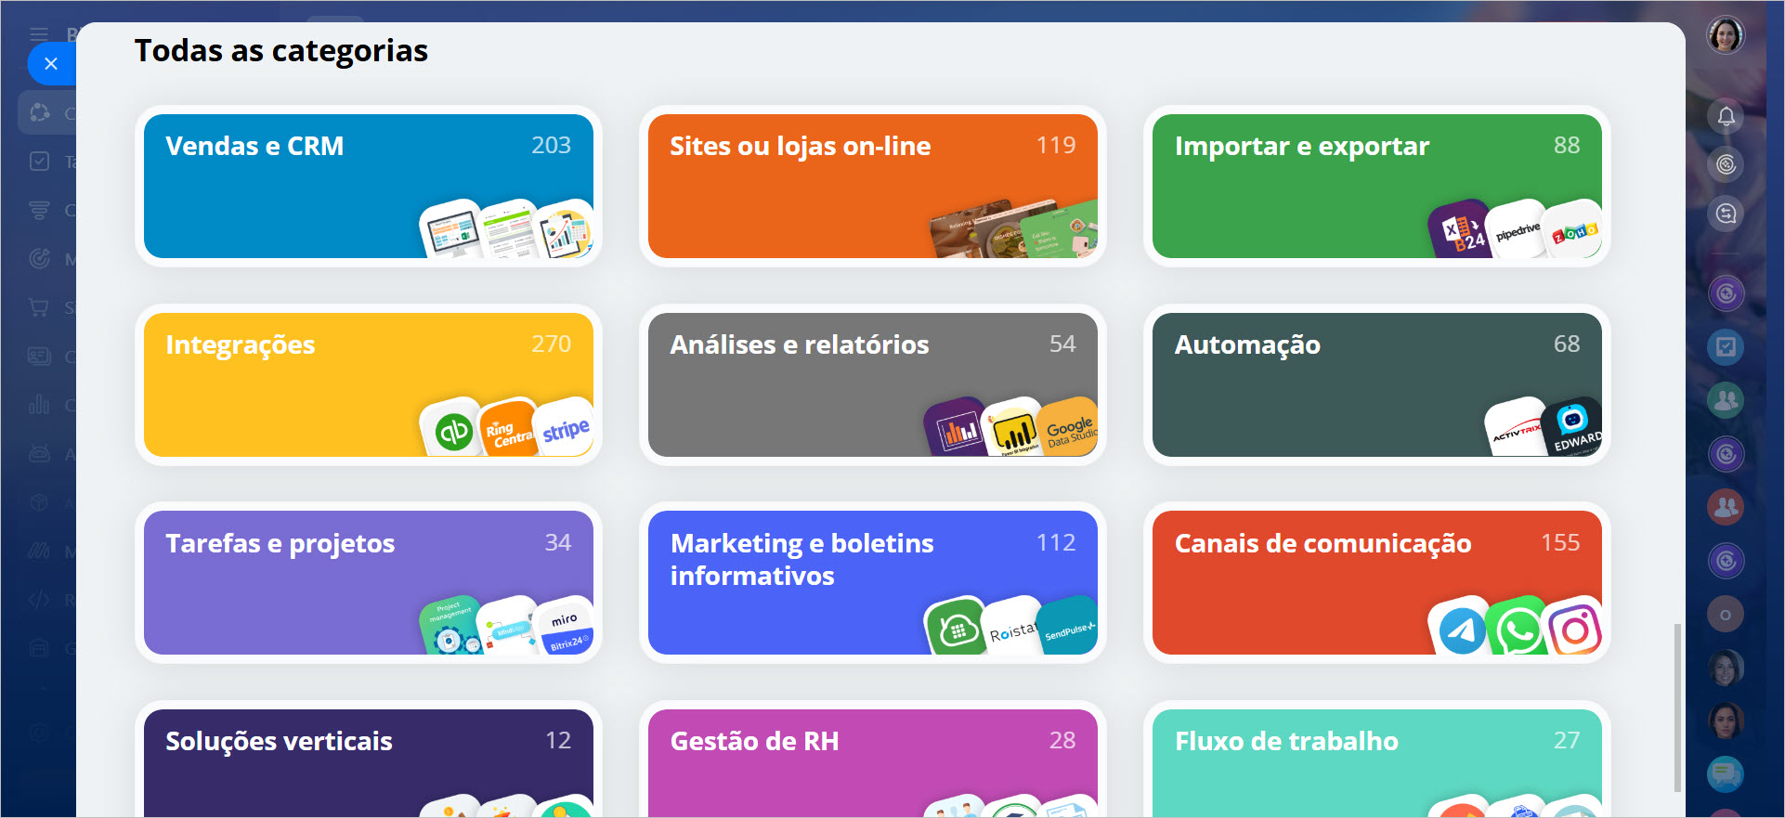Open the Fluxo de trabalho category
Screen dimensions: 1785x818
[x=1377, y=763]
